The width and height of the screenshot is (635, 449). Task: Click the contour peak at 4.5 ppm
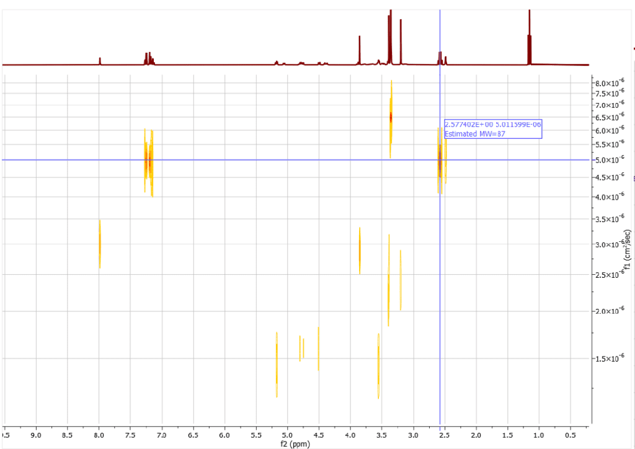click(x=318, y=349)
